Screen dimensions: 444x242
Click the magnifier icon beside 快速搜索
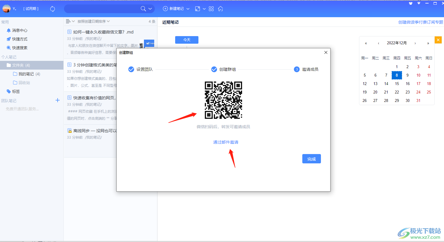[x=9, y=48]
